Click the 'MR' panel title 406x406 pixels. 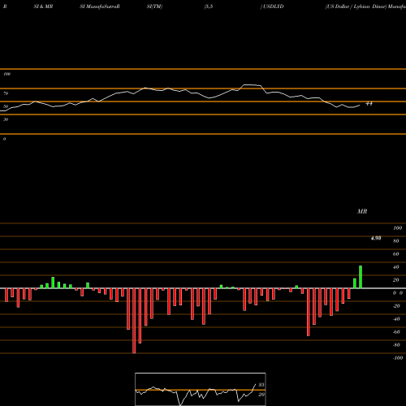(362, 211)
